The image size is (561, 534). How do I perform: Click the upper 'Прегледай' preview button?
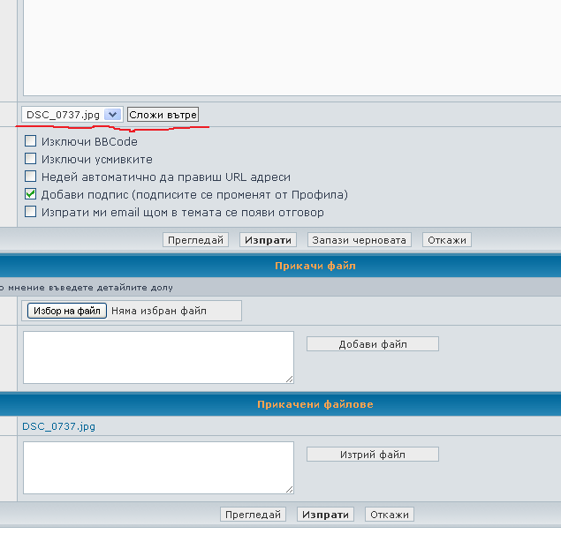196,240
